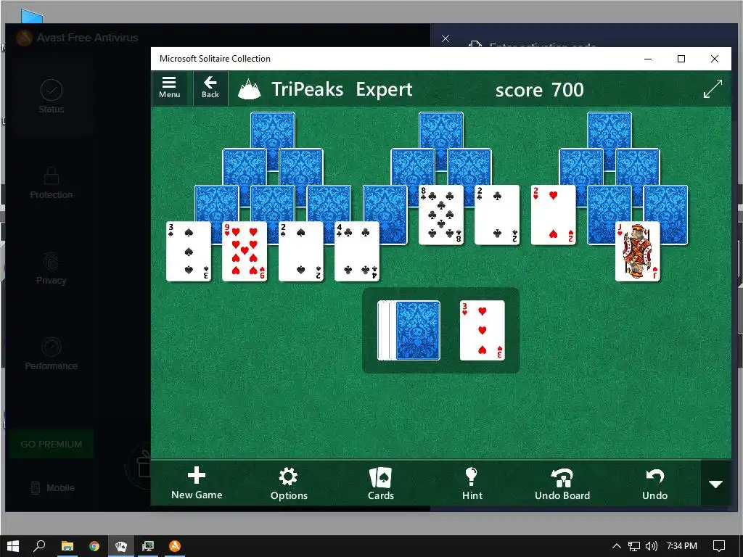Play the 3 of spades card
This screenshot has height=557, width=743.
189,252
